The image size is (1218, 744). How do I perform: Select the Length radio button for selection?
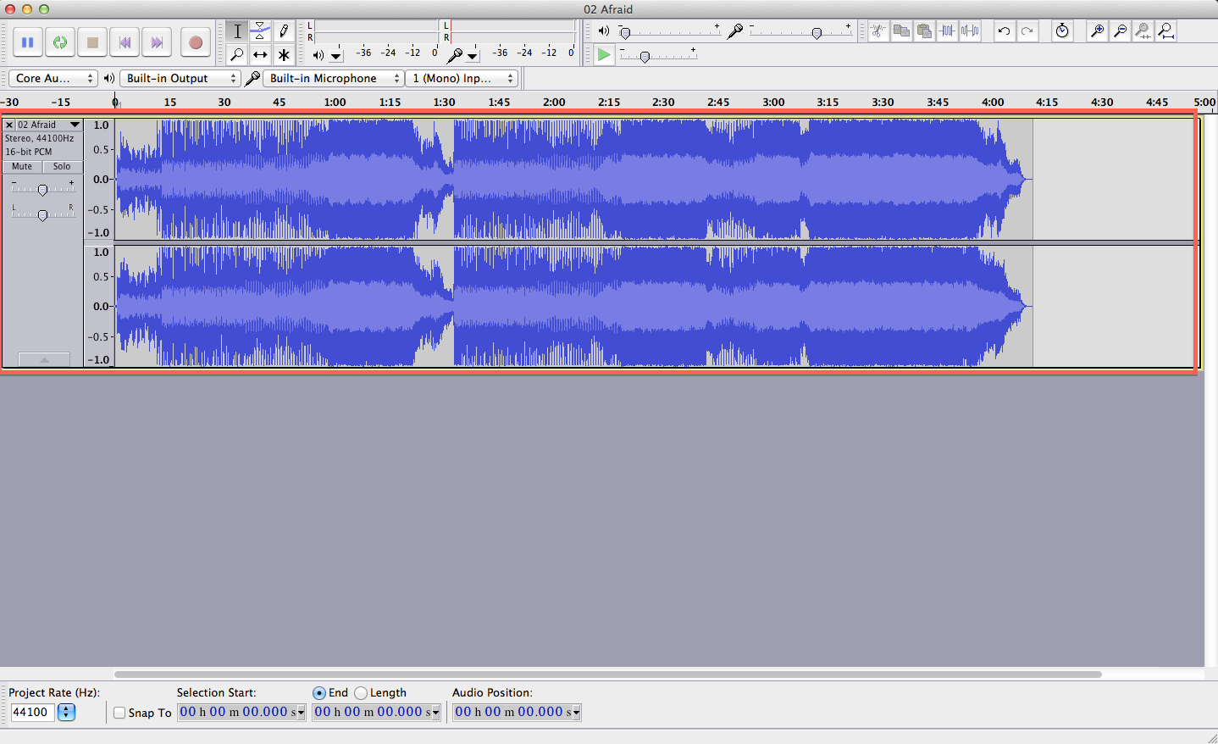tap(362, 692)
